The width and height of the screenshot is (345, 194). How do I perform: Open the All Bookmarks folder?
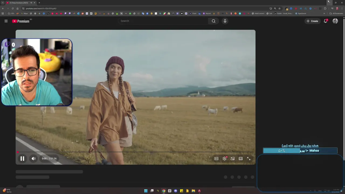point(336,13)
